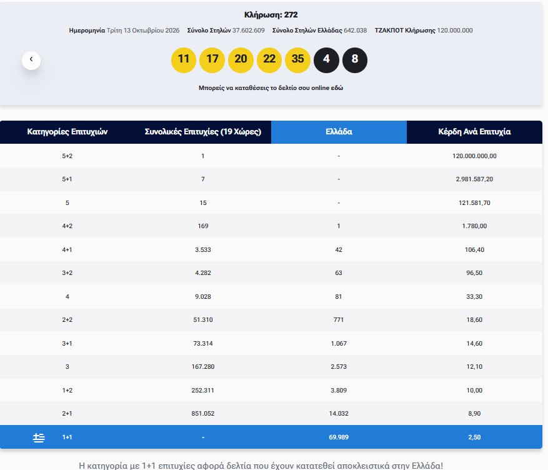Click the 3+2 category cell

tap(67, 272)
